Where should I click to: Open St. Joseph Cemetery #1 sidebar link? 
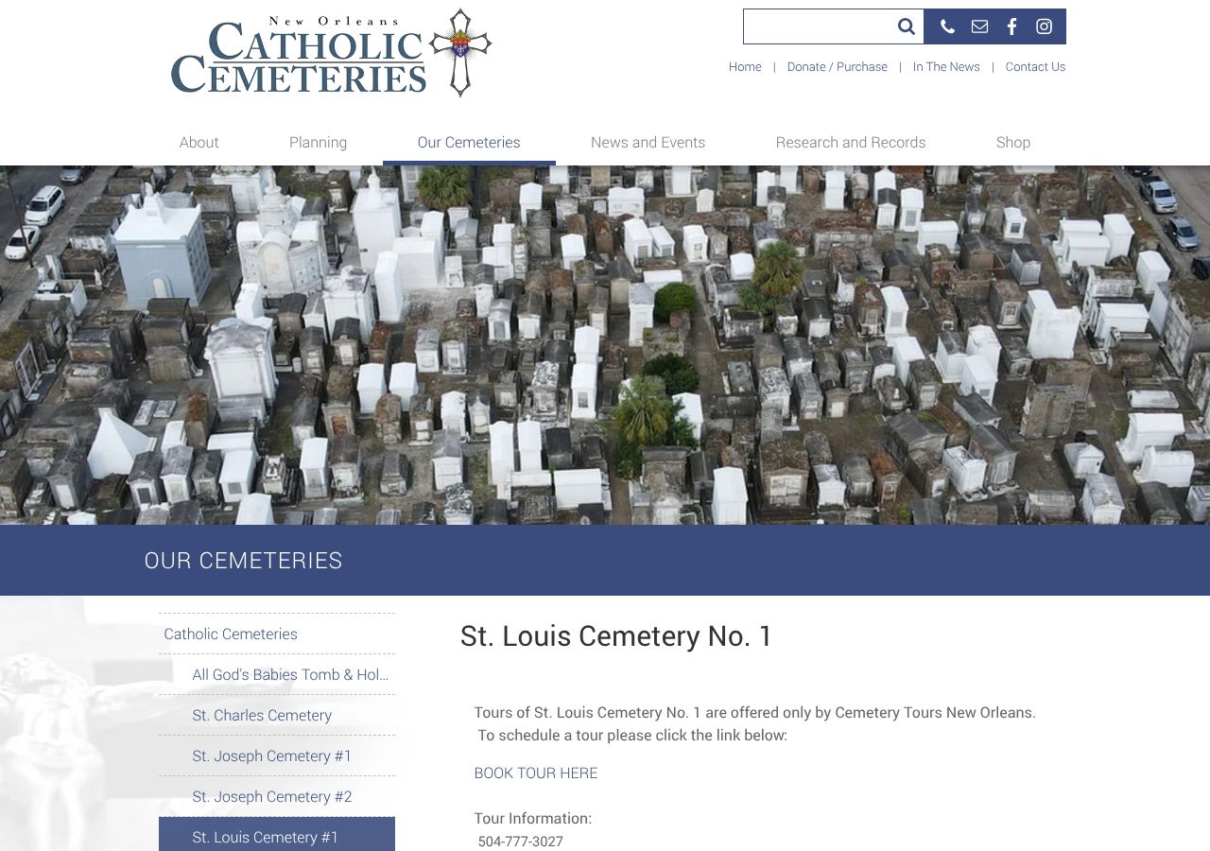coord(277,755)
